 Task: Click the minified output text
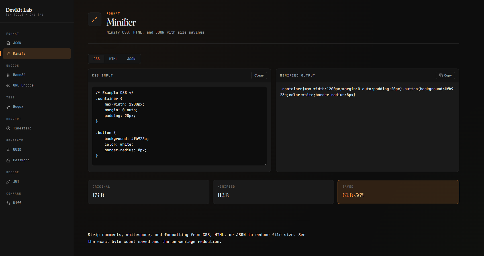367,92
